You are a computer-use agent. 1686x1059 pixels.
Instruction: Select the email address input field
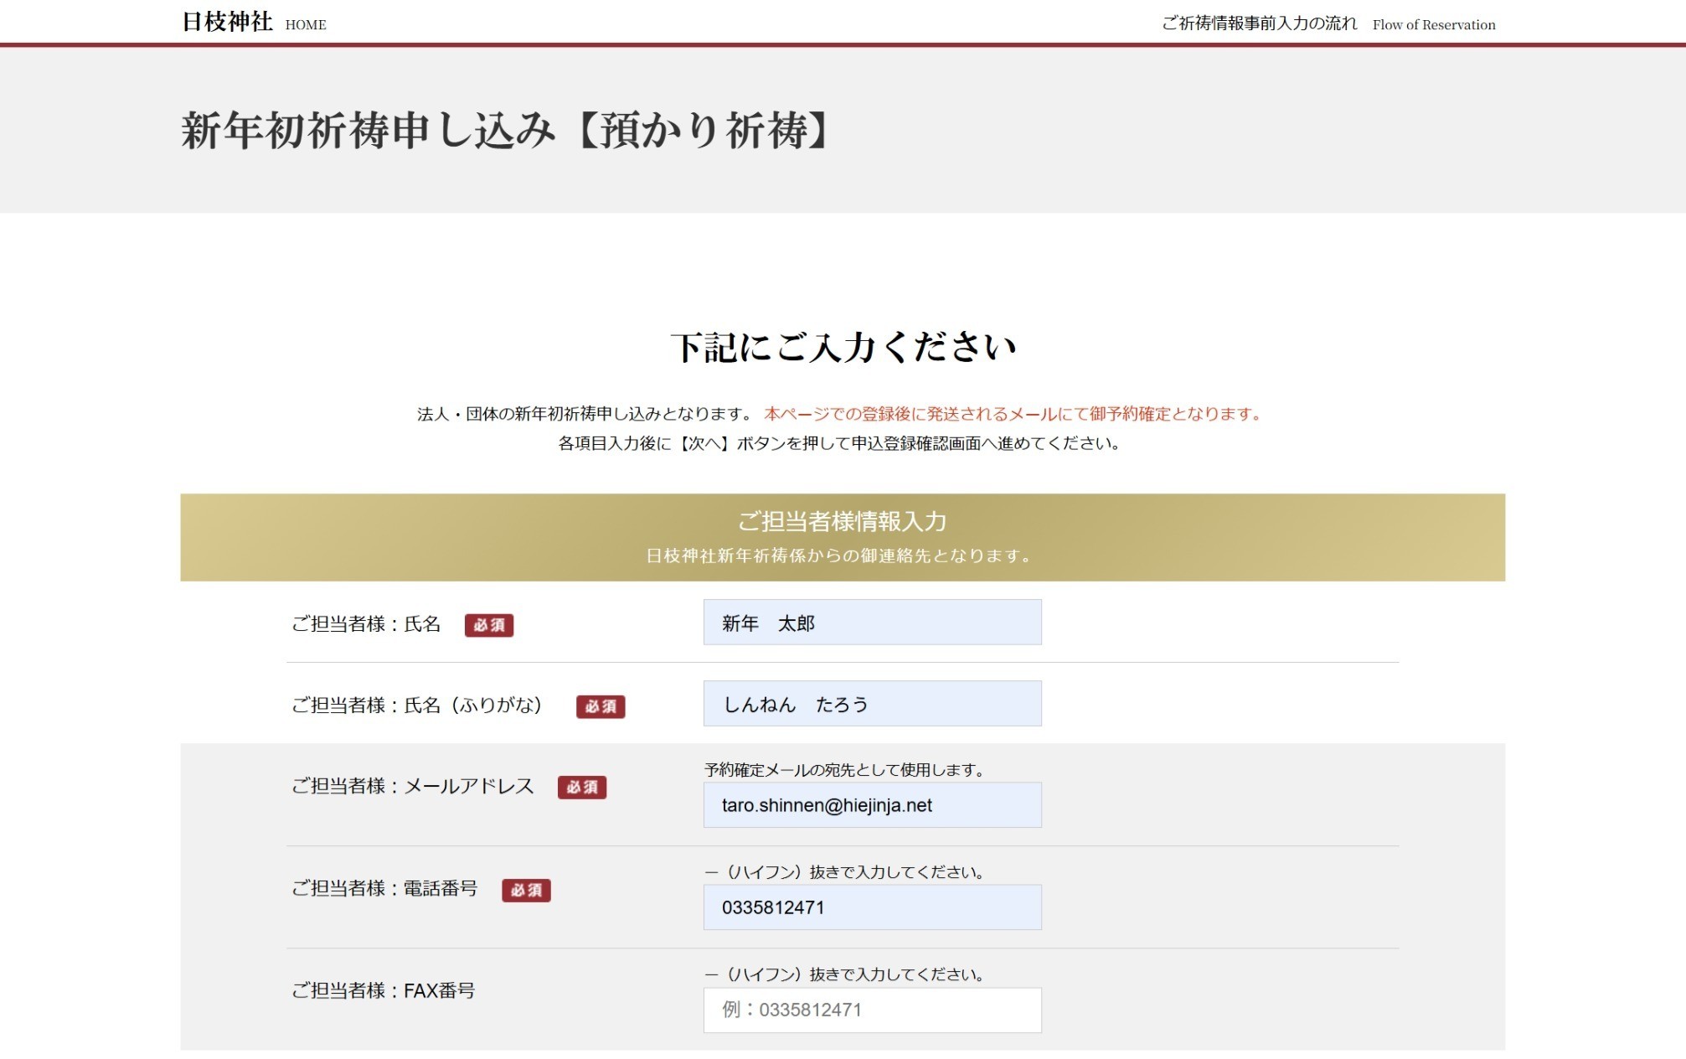pos(872,805)
